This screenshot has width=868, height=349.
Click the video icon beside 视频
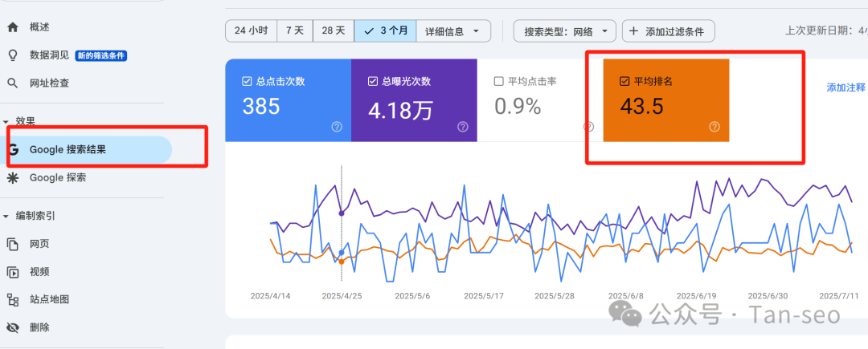coord(13,272)
